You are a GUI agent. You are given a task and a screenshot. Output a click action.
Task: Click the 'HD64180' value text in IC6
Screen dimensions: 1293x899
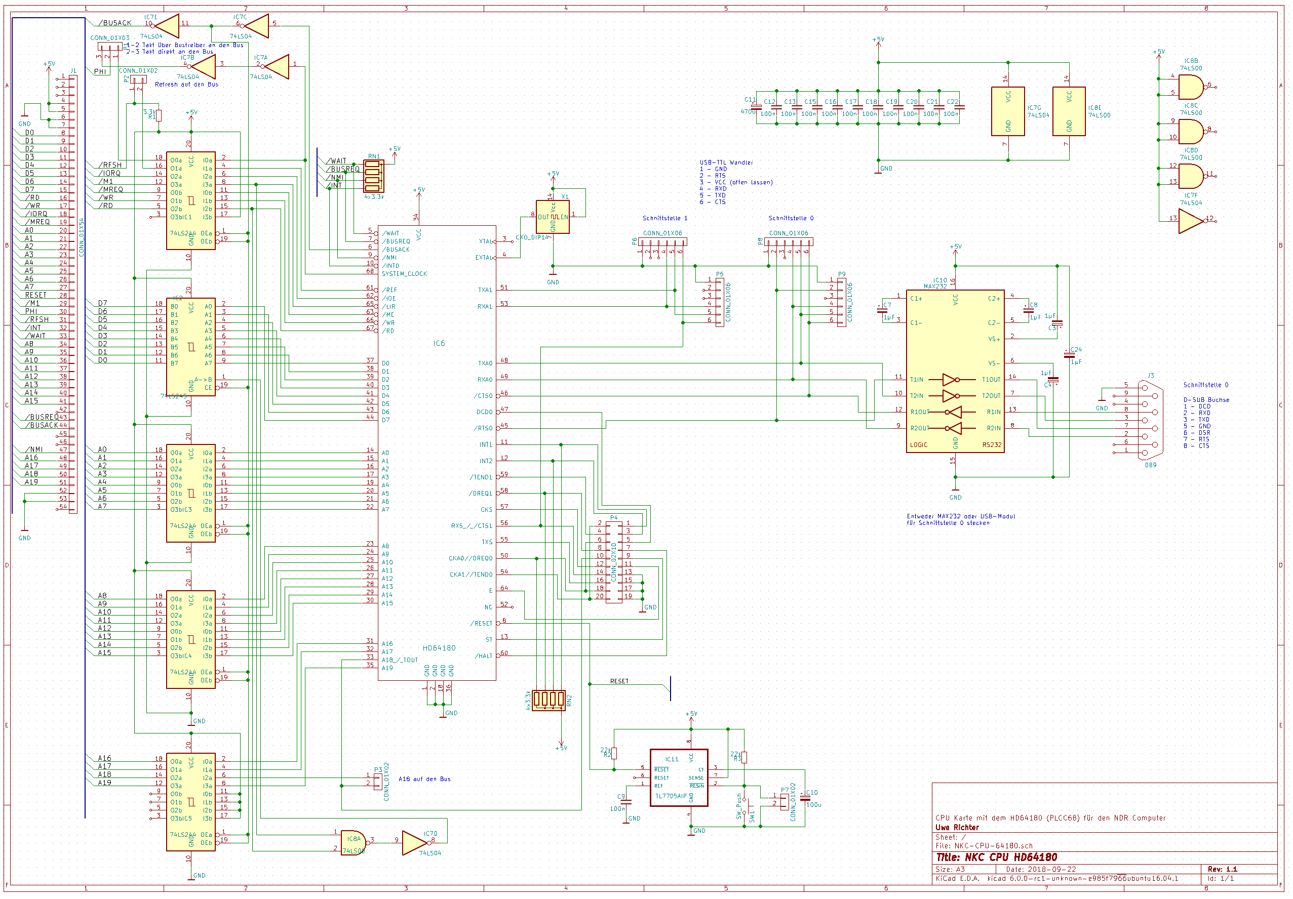click(x=439, y=648)
